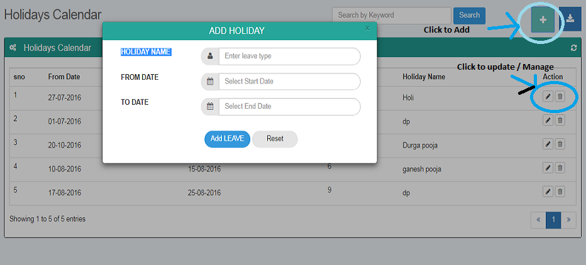The image size is (586, 265).
Task: Click the Showing 1 to 5 entries text
Action: pos(47,219)
